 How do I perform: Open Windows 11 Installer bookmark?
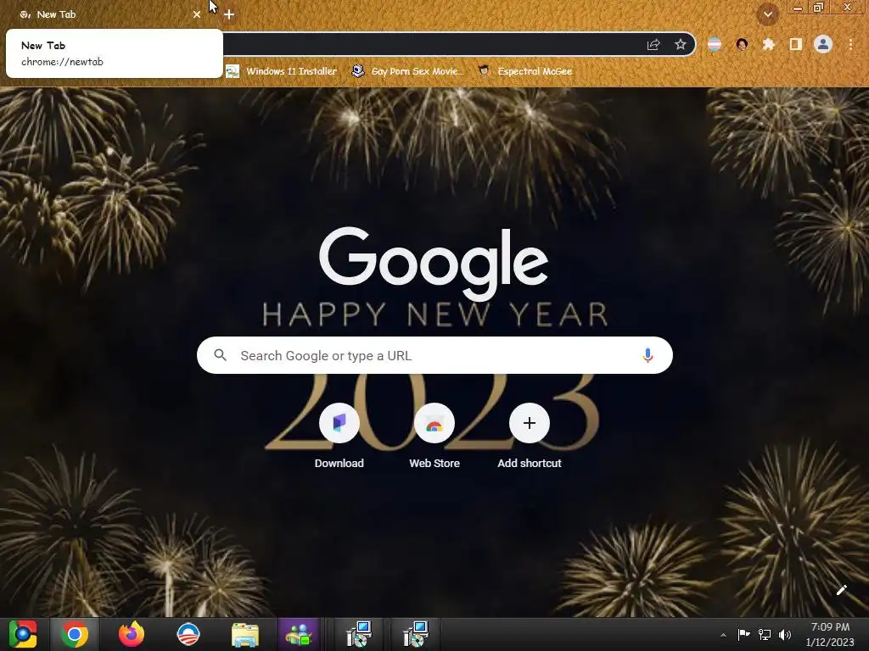click(x=282, y=71)
